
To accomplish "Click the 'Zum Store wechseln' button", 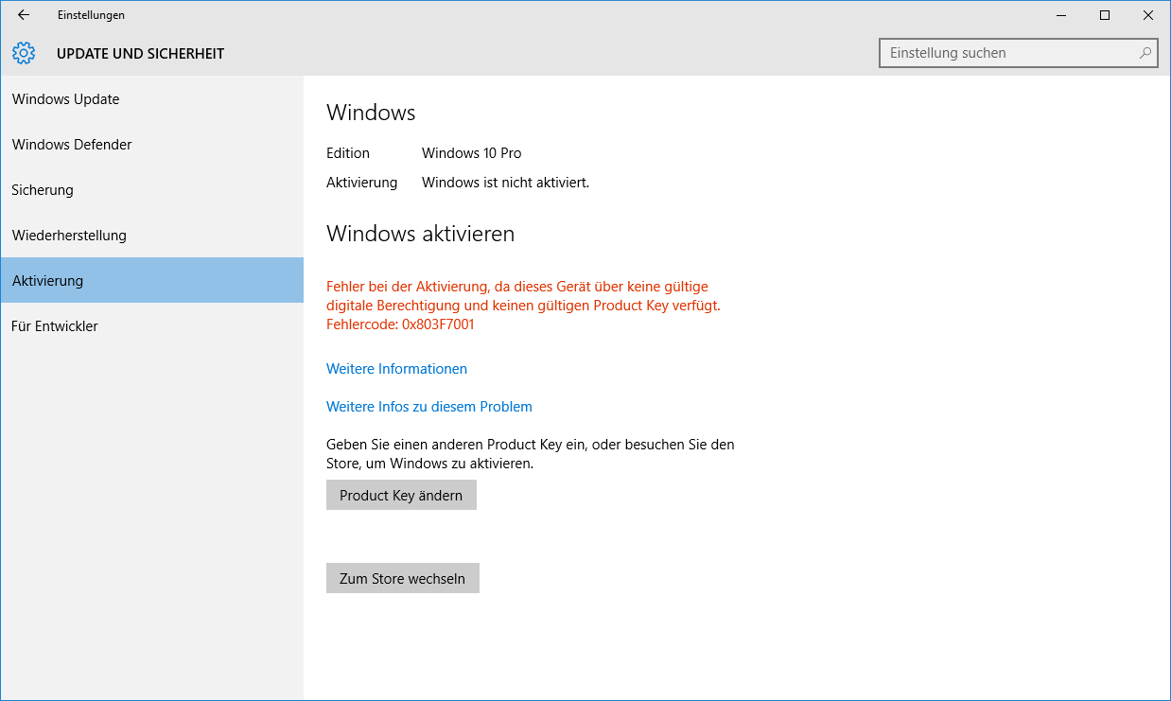I will [x=403, y=578].
